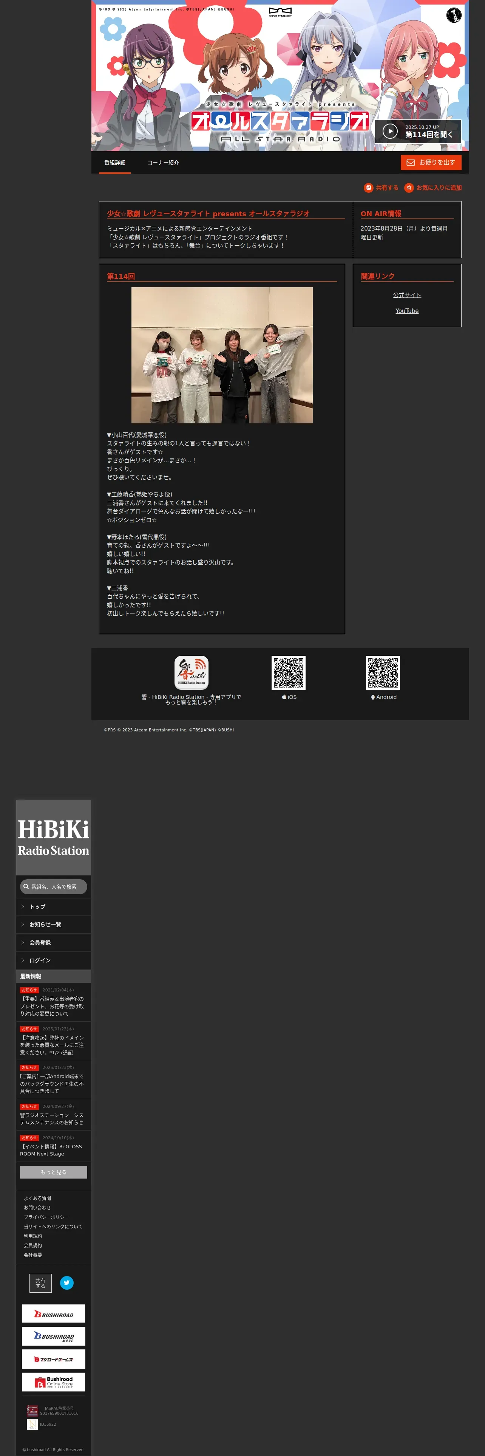485x1456 pixels.
Task: Click the お便りを出す button
Action: click(431, 163)
